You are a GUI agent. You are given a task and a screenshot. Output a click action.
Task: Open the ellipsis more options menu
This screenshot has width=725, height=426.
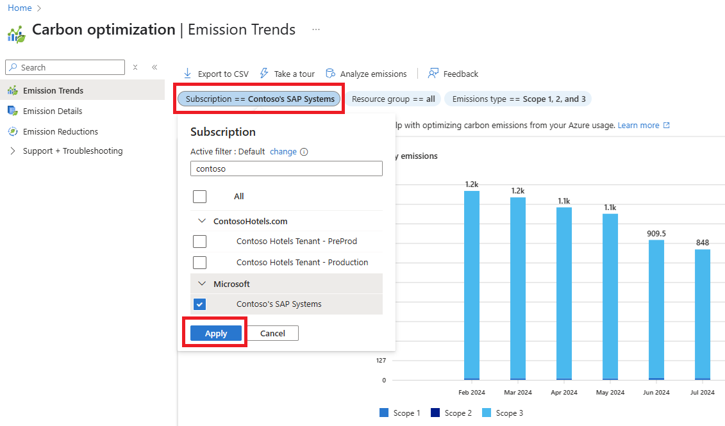pos(316,29)
